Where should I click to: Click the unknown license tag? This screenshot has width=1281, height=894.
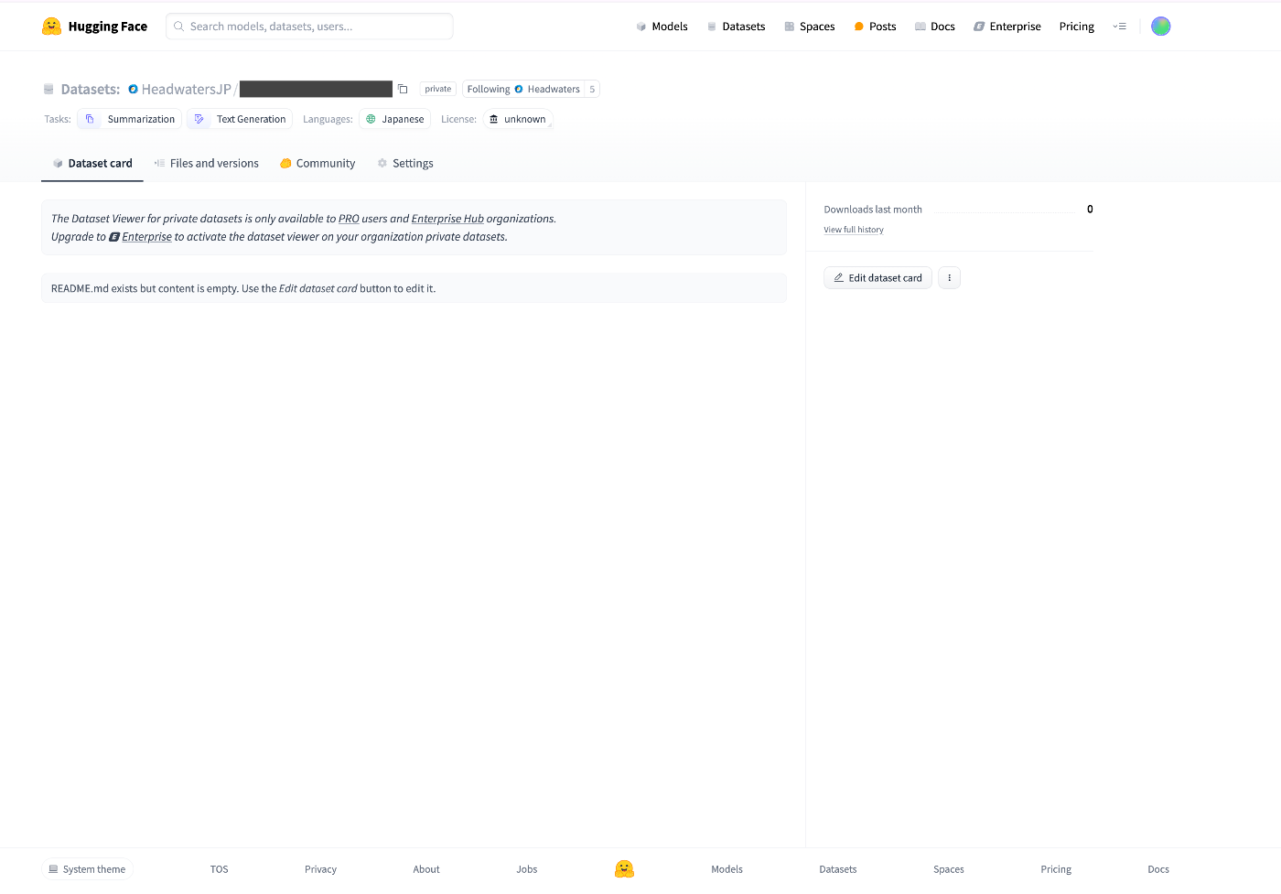click(518, 119)
